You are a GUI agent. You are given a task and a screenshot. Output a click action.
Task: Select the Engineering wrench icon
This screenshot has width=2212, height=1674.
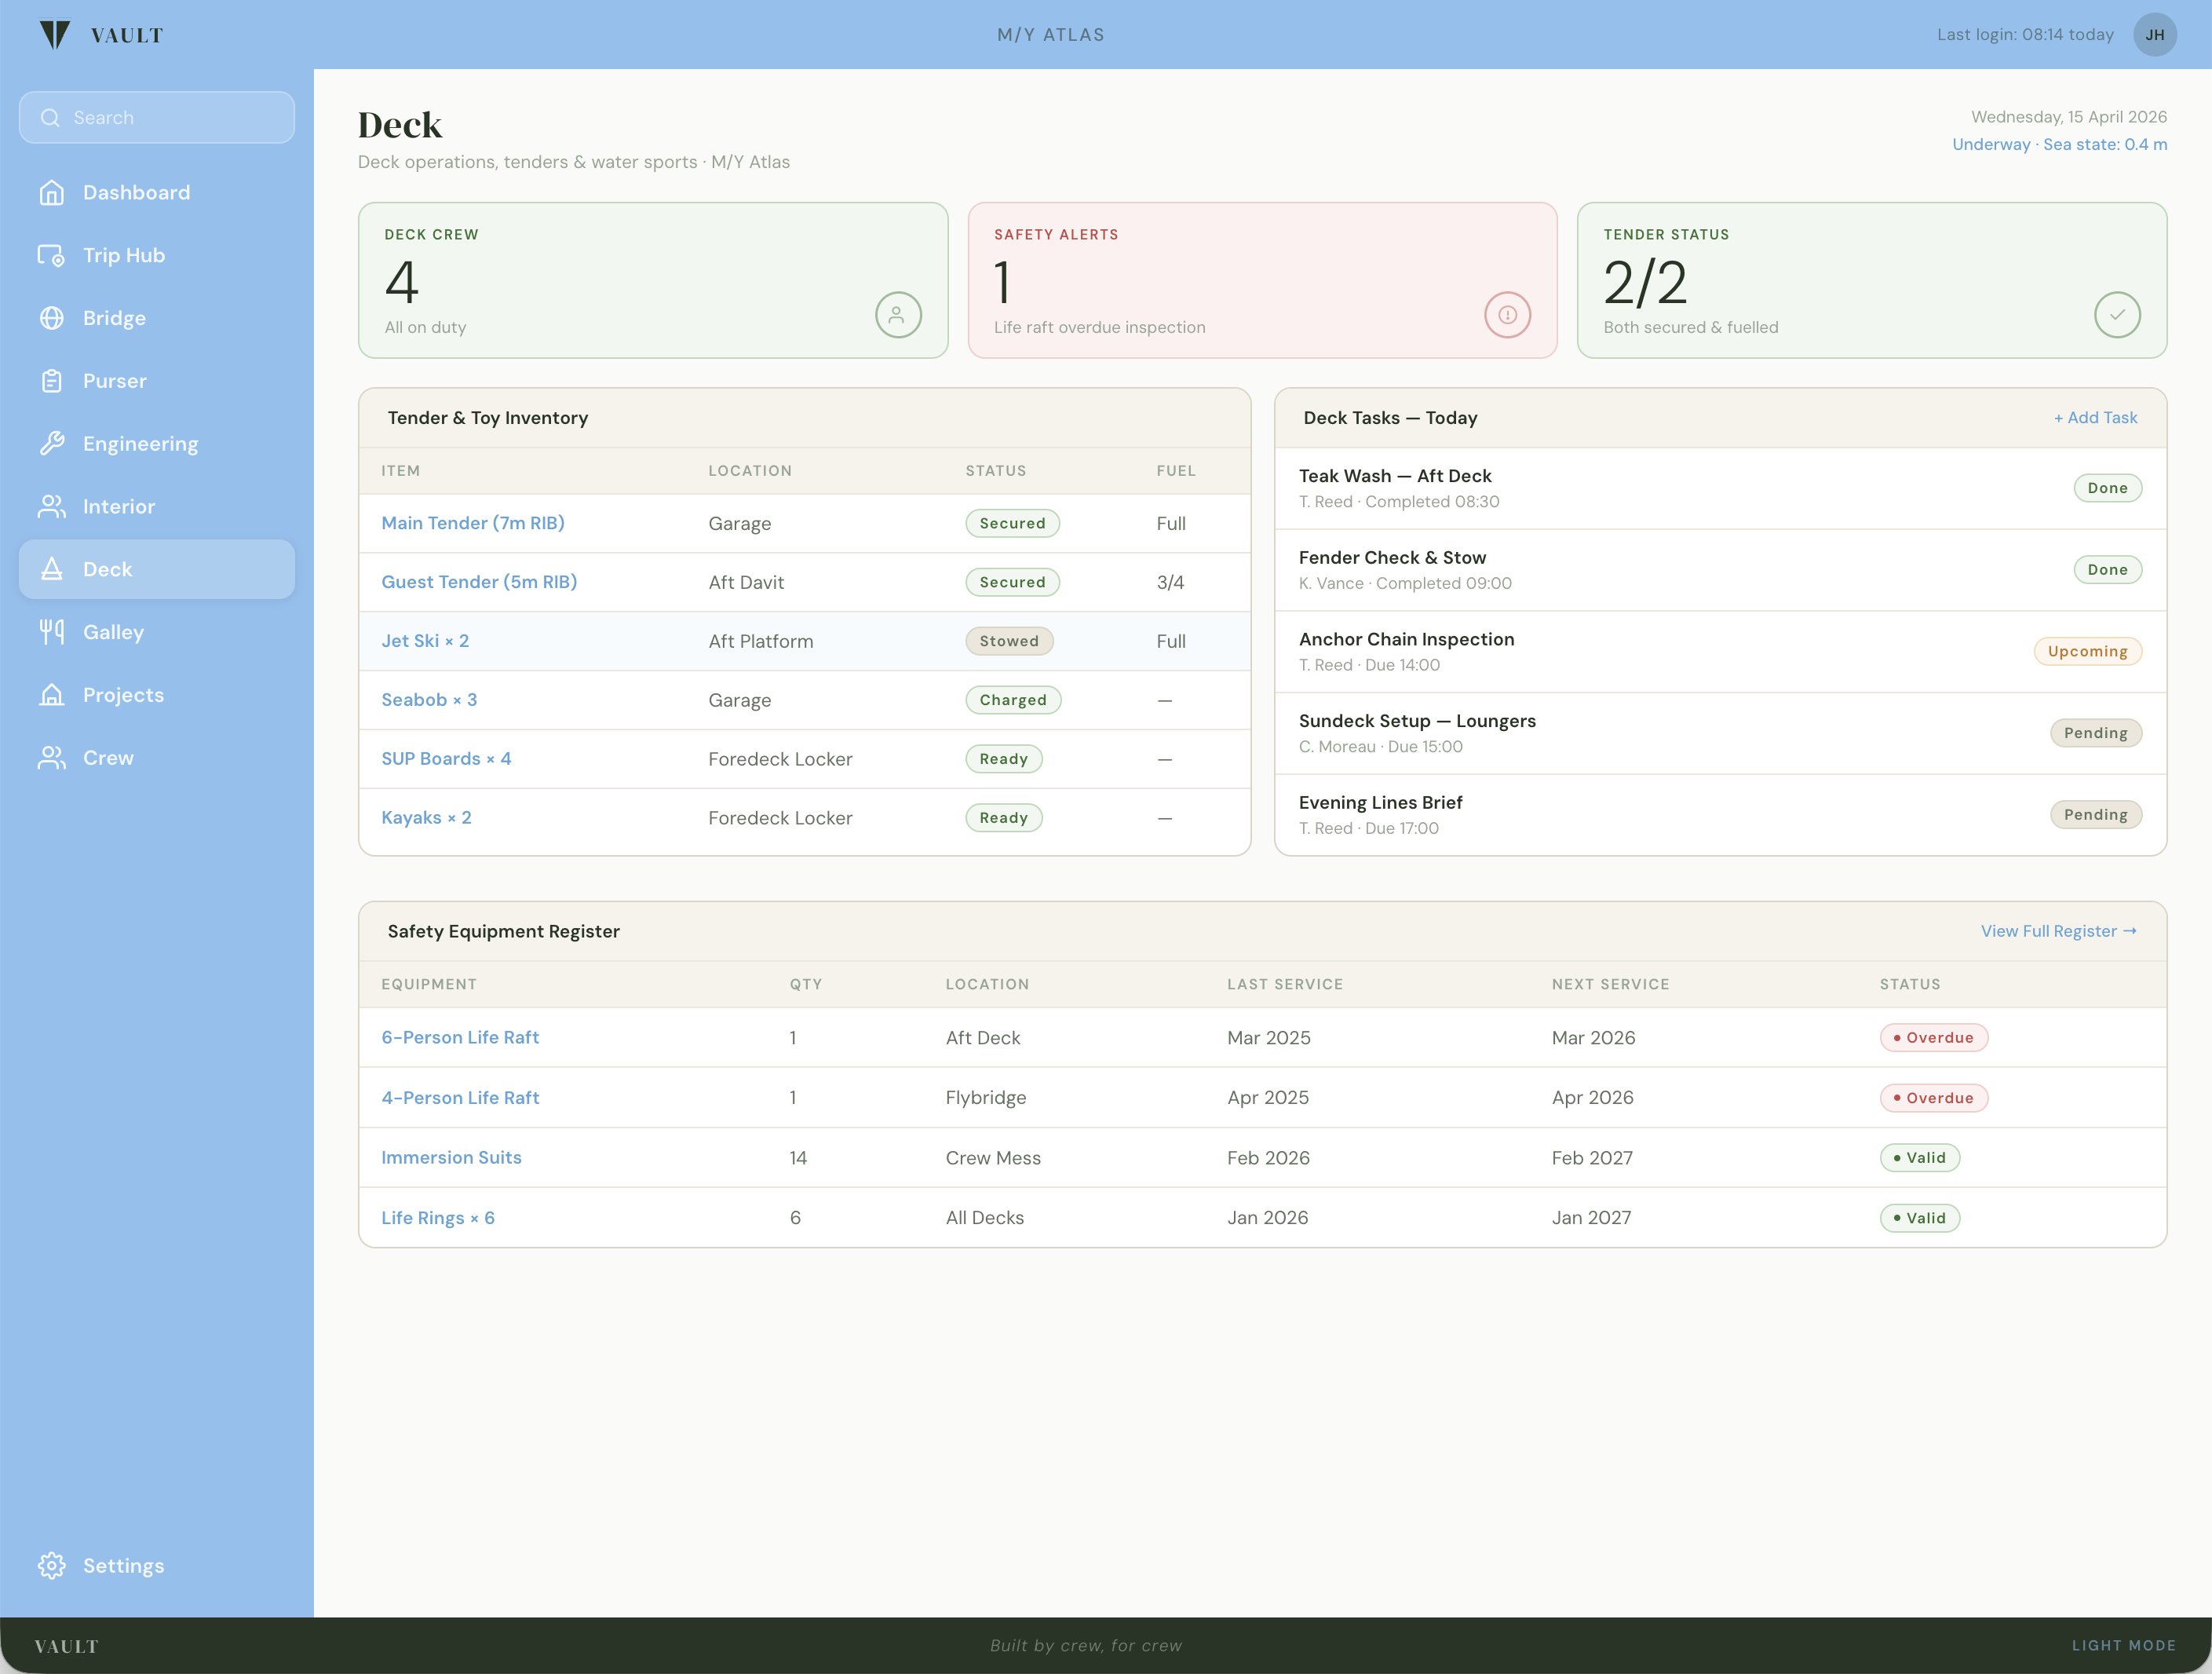click(52, 443)
